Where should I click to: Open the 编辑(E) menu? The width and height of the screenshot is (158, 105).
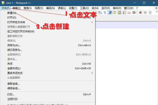(17, 8)
